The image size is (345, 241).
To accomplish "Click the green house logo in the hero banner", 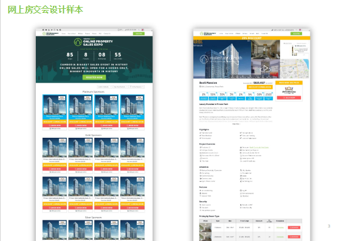I will coord(78,42).
